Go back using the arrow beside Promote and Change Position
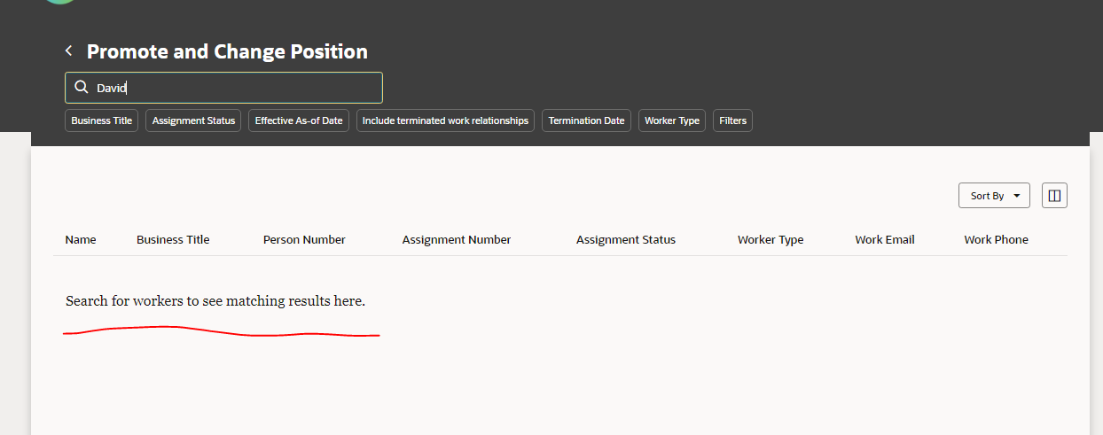Viewport: 1103px width, 435px height. (68, 50)
